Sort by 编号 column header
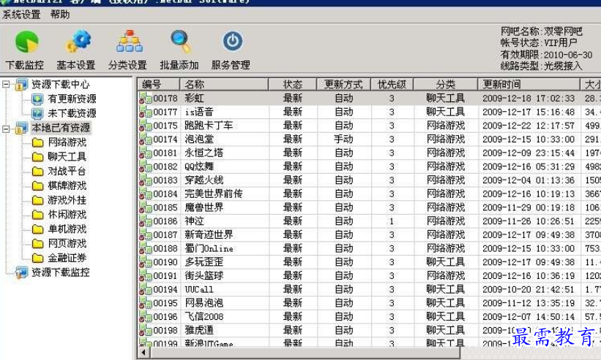 (159, 84)
